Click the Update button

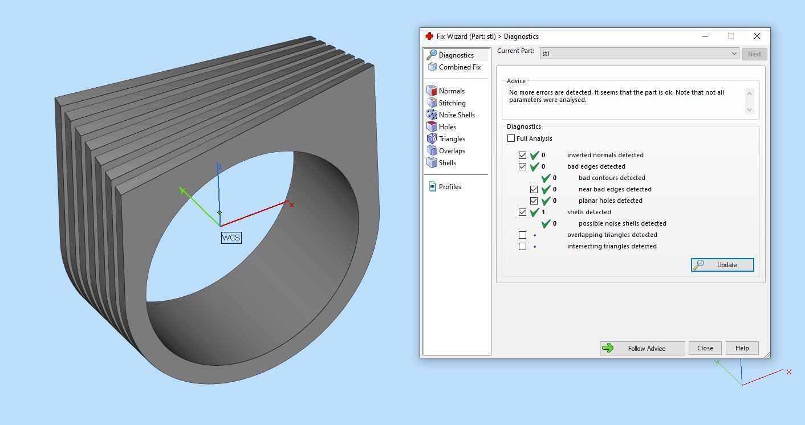722,265
